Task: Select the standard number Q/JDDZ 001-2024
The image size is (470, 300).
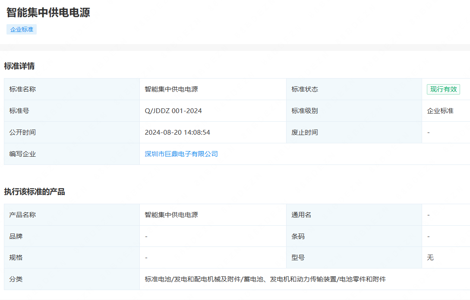Action: [x=173, y=111]
